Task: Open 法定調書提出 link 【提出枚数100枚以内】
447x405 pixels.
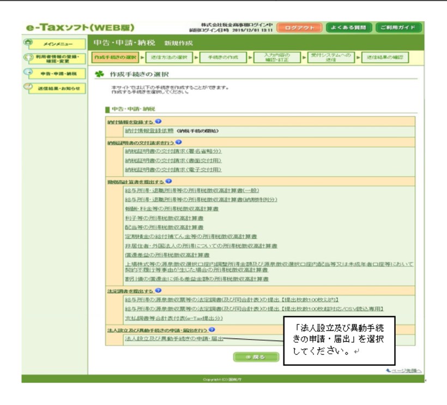Action: (x=232, y=300)
